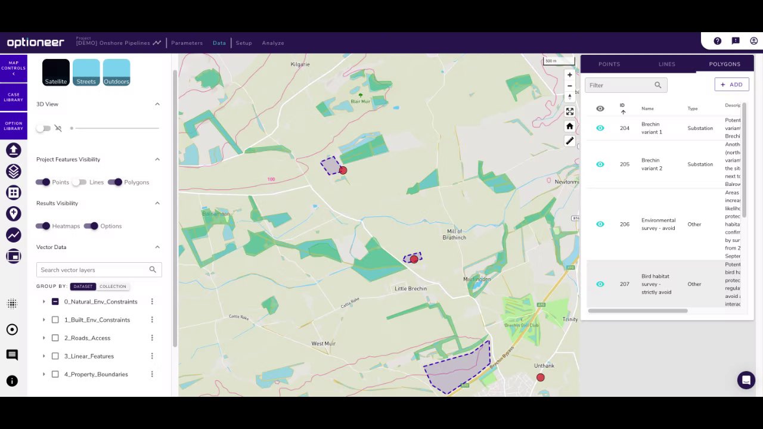Click the Search vector layers field
The width and height of the screenshot is (763, 429).
pyautogui.click(x=99, y=270)
